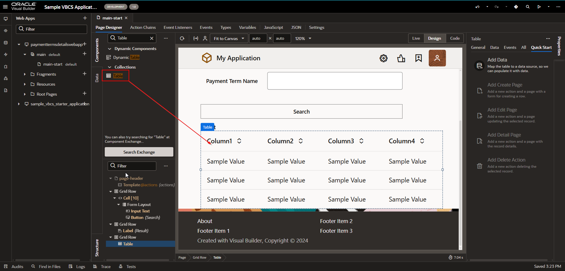Sort by Column3 header arrows
This screenshot has height=271, width=565.
(361, 141)
